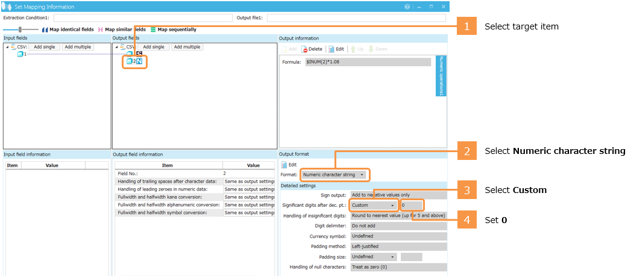Click the Map similar fields icon
This screenshot has height=276, width=628.
tap(100, 29)
